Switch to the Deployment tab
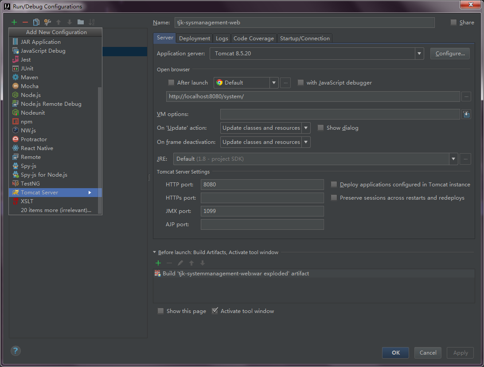This screenshot has height=367, width=484. click(x=195, y=38)
